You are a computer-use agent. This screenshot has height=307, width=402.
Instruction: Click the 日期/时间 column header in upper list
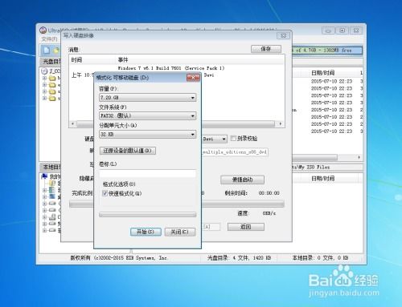322,73
